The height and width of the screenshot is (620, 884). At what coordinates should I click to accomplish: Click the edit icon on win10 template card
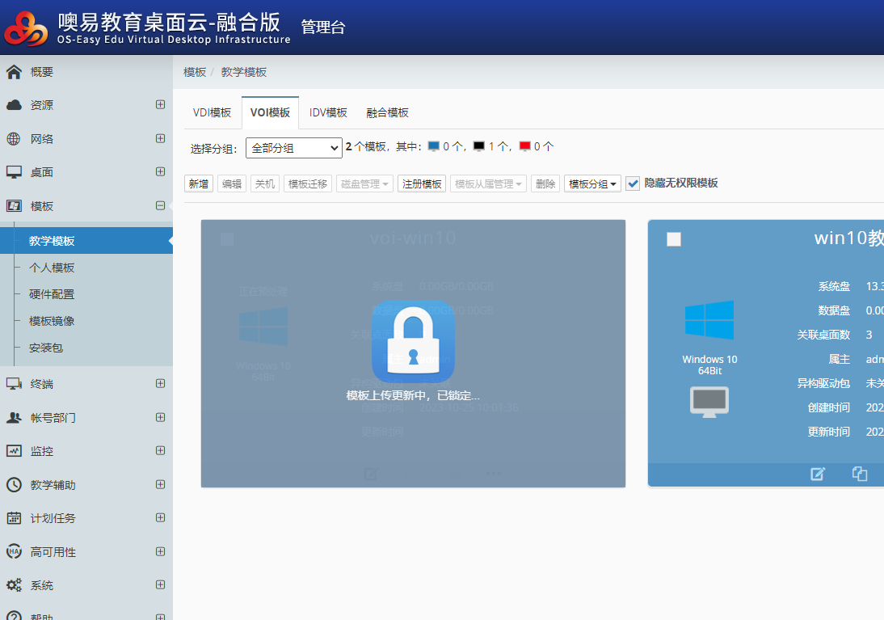[x=818, y=474]
